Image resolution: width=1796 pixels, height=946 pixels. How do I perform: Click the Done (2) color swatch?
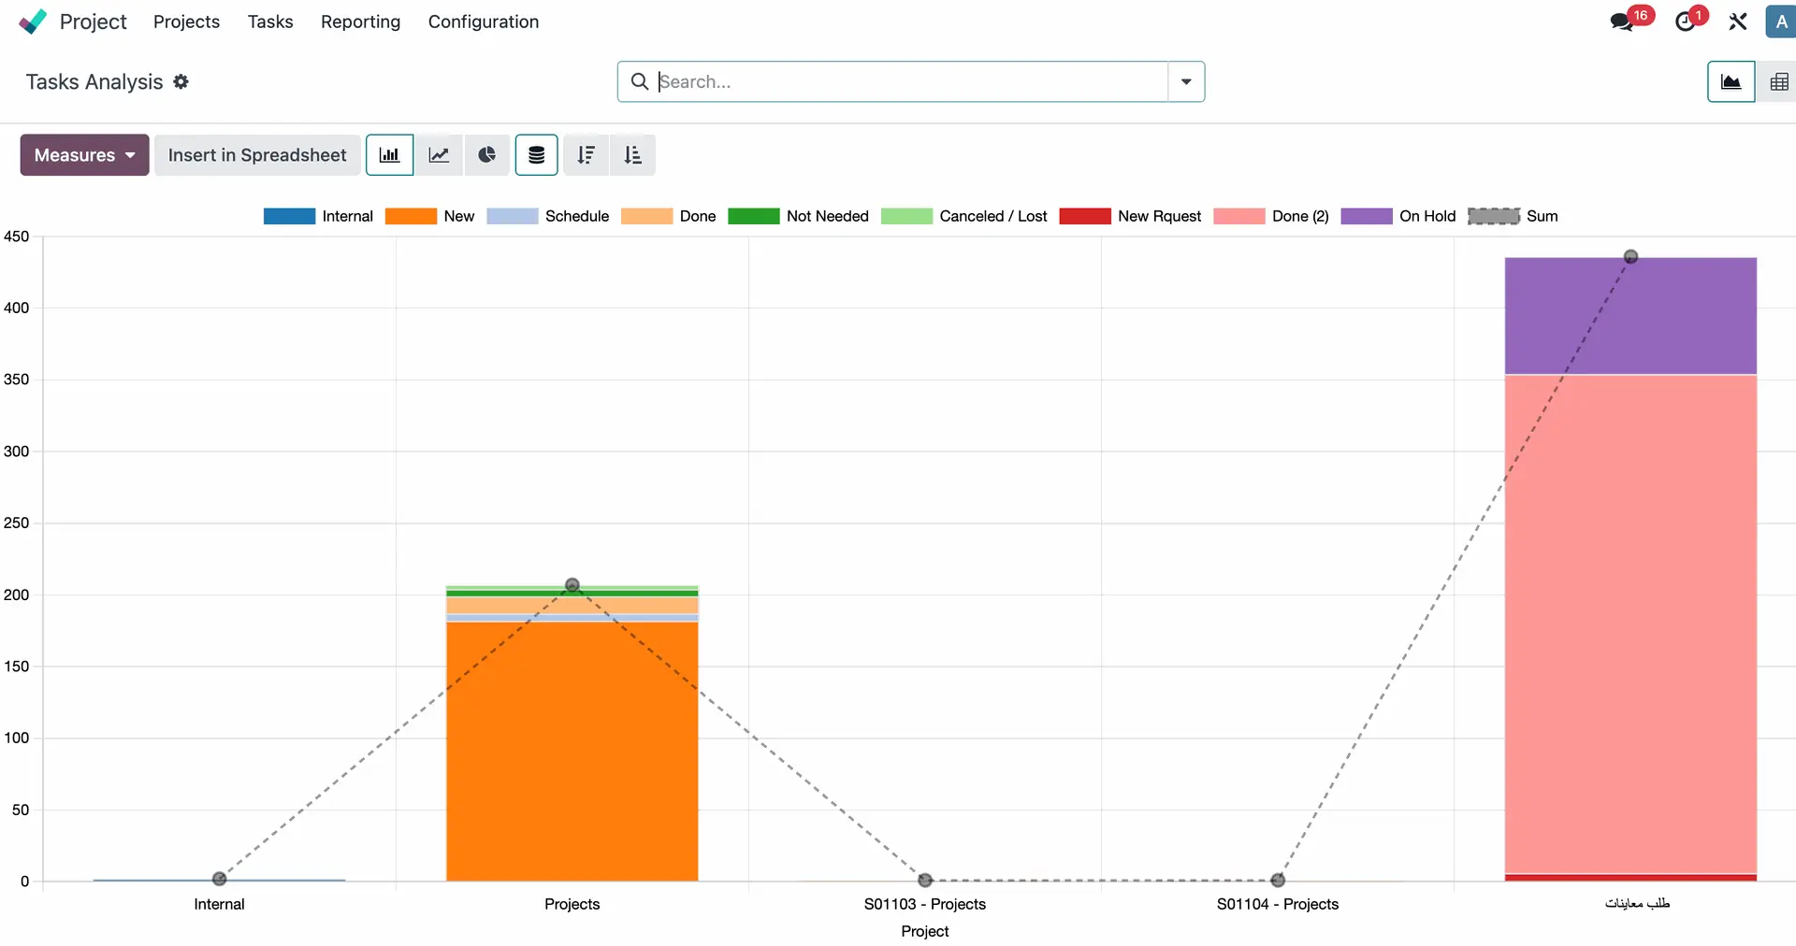[x=1238, y=216]
